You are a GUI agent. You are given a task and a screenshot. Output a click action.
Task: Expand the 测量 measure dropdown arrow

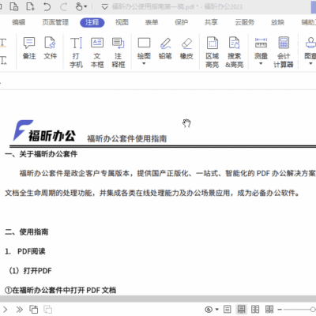click(261, 63)
